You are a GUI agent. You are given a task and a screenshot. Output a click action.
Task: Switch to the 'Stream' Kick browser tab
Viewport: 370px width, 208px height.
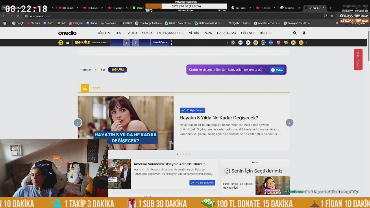pos(139,8)
